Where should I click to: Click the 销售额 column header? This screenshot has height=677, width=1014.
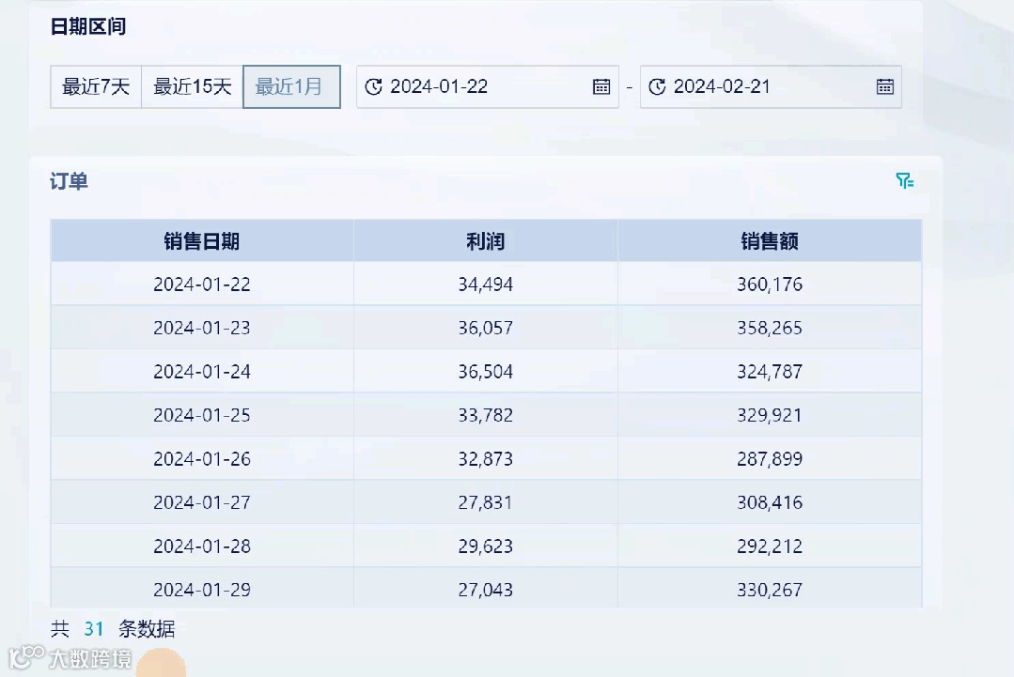click(770, 241)
